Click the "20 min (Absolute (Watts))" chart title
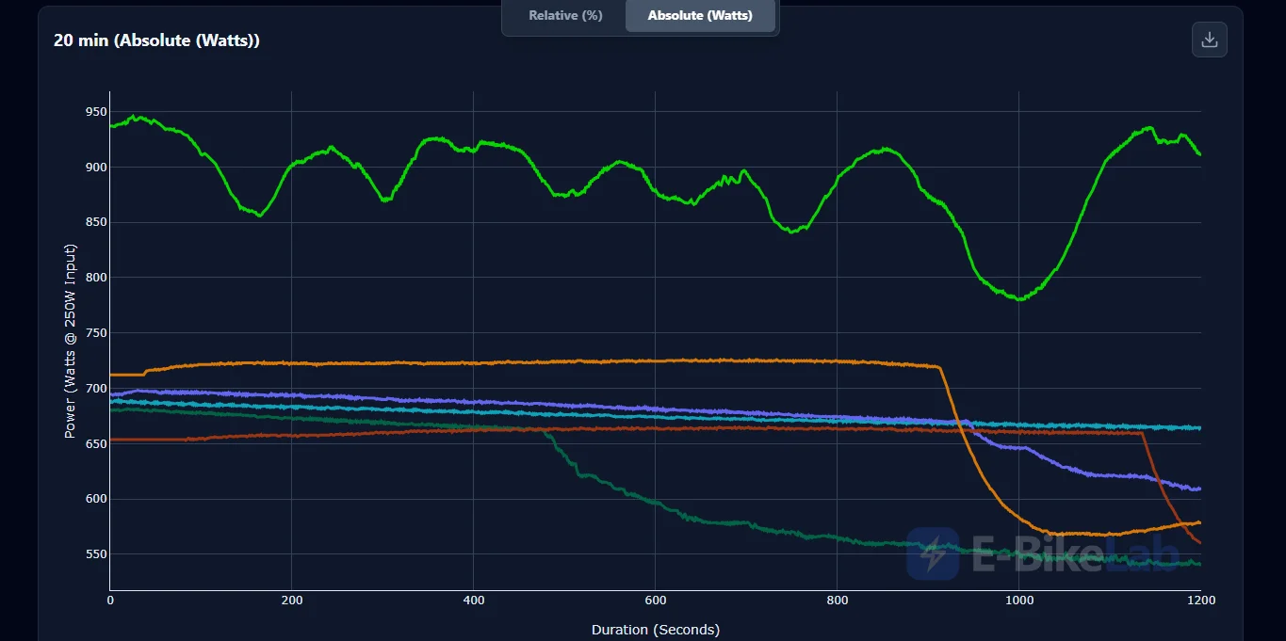The height and width of the screenshot is (641, 1286). point(156,40)
